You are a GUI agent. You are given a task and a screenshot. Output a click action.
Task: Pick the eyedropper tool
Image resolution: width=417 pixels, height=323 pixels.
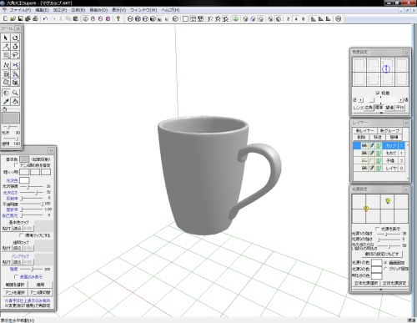point(6,101)
